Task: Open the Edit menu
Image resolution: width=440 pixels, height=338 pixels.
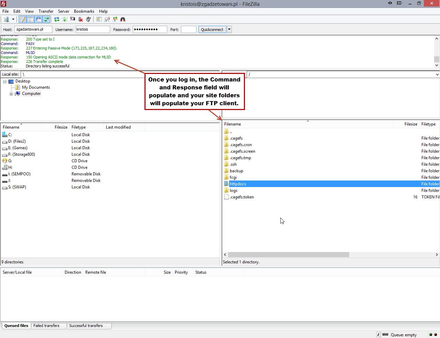Action: point(17,11)
